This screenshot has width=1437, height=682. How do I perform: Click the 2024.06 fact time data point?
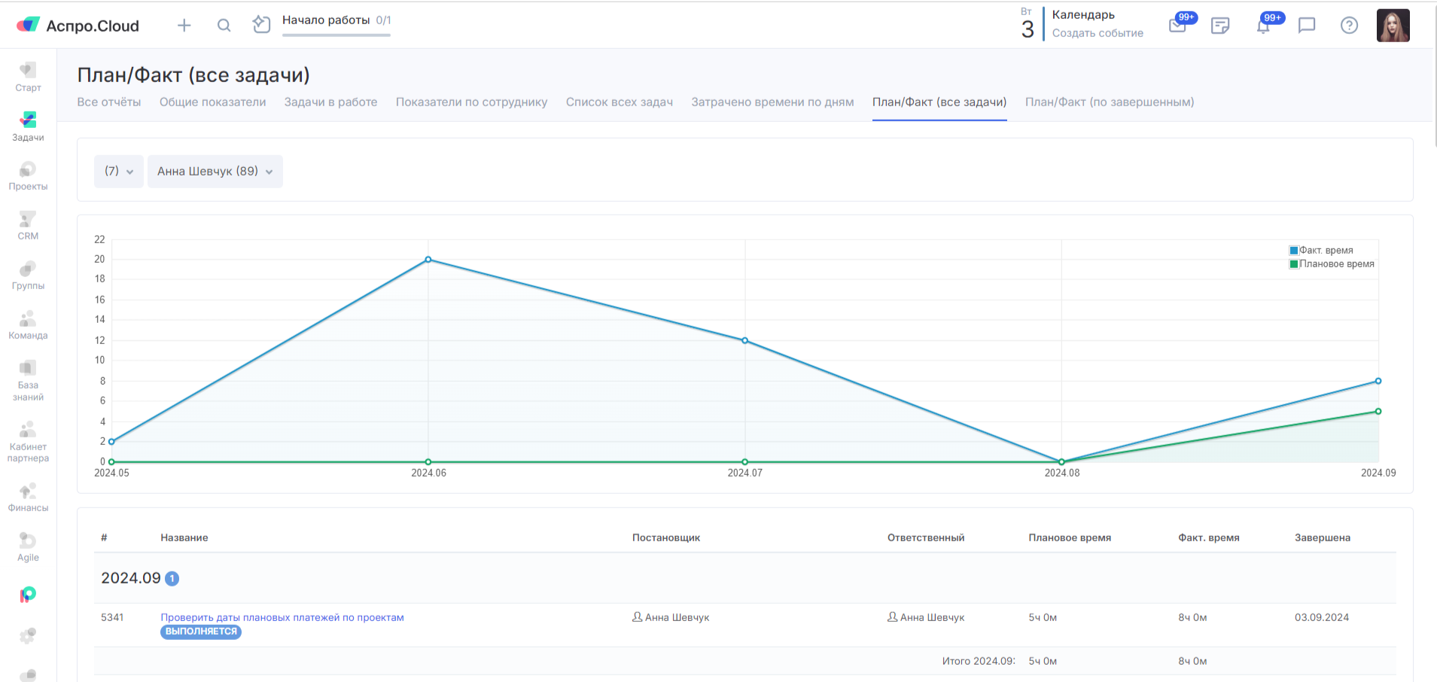(428, 260)
